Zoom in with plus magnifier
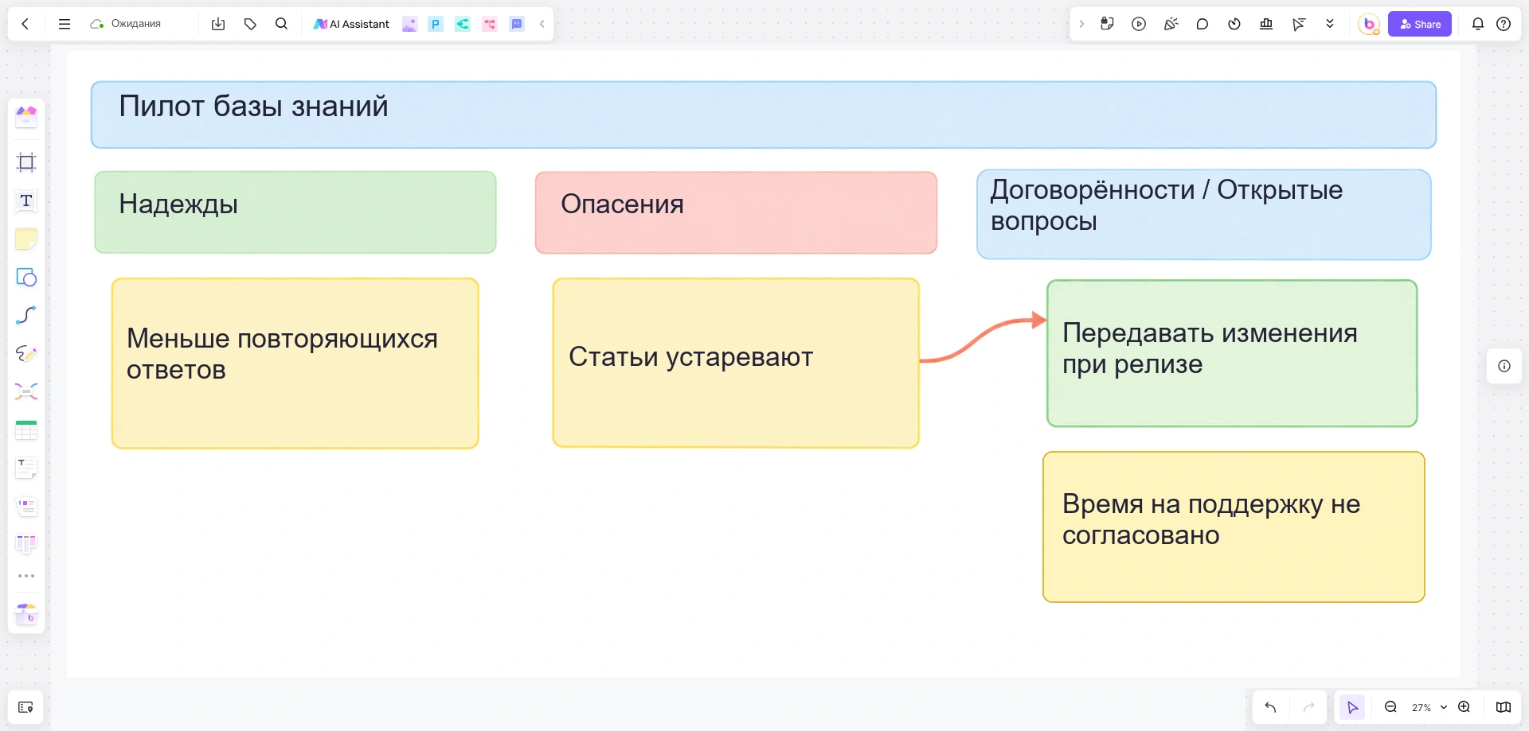This screenshot has width=1529, height=731. click(1464, 707)
